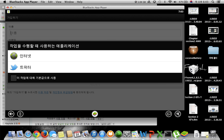Tick SMS notification checkbox in background browser
This screenshot has width=224, height=140.
48,124
